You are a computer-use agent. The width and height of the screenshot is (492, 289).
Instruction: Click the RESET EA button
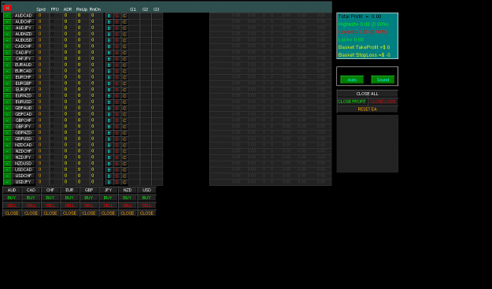(x=368, y=109)
